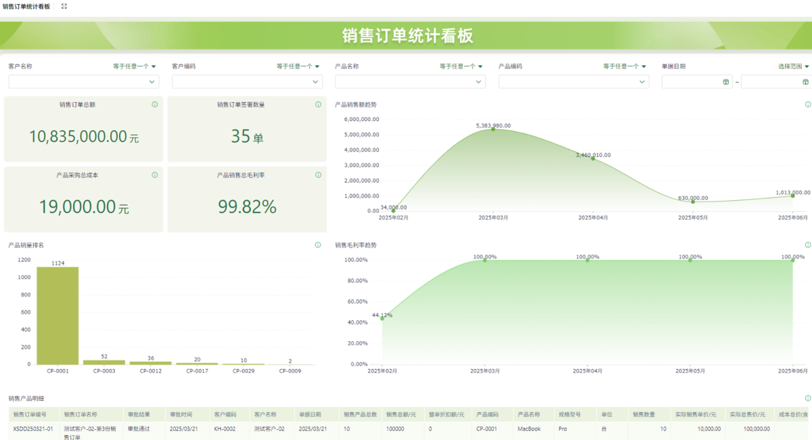This screenshot has height=440, width=812.
Task: Click the 销售订单编号 column header
Action: (x=30, y=414)
